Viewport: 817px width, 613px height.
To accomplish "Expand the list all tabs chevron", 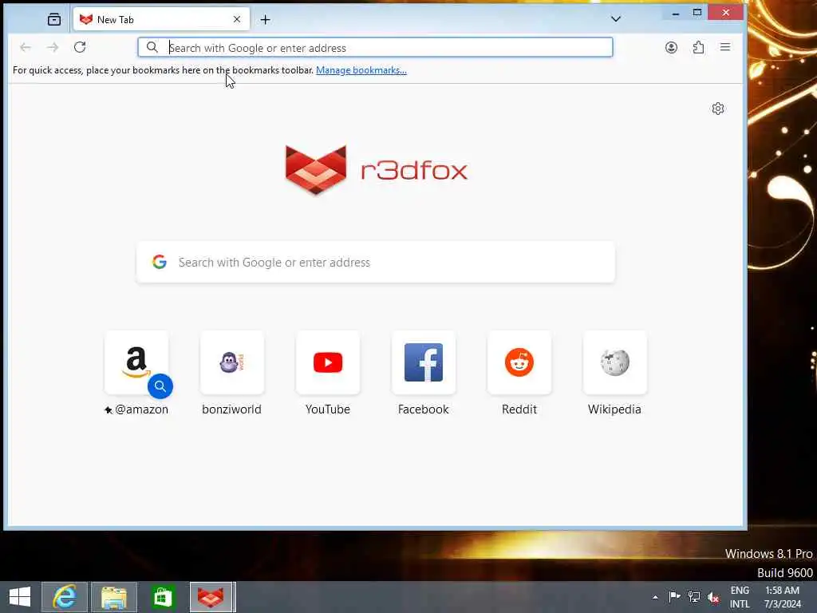I will 616,19.
